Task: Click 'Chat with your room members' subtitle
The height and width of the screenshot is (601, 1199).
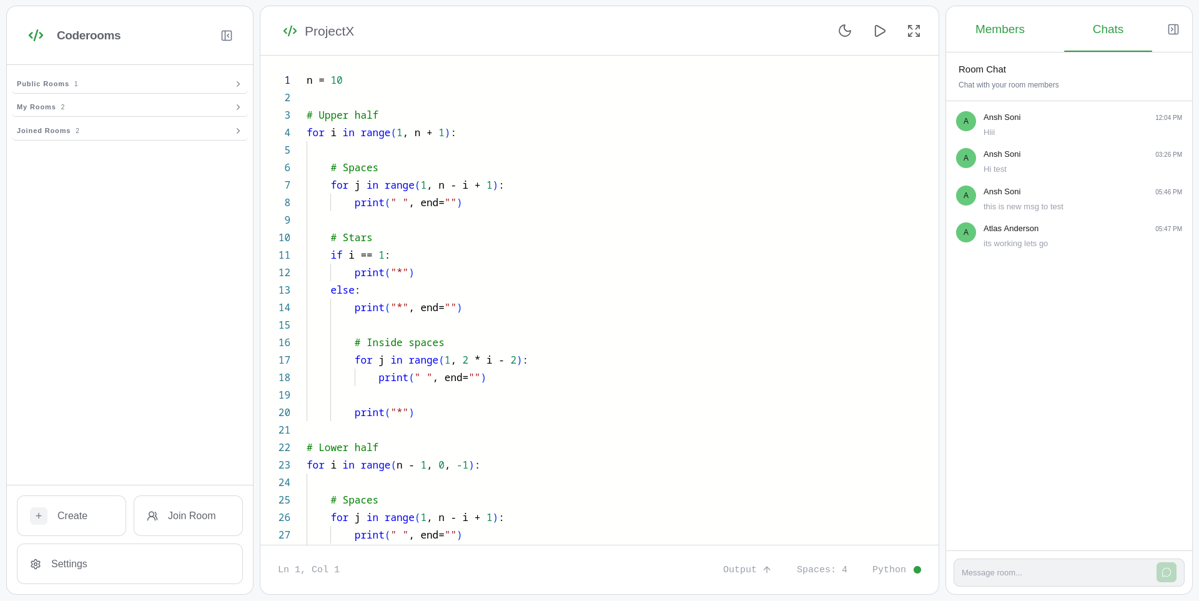Action: click(x=1009, y=85)
